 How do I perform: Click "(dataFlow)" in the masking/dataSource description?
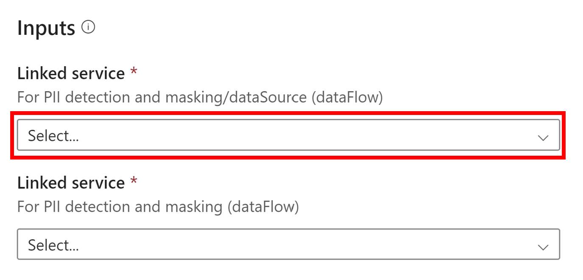[347, 98]
